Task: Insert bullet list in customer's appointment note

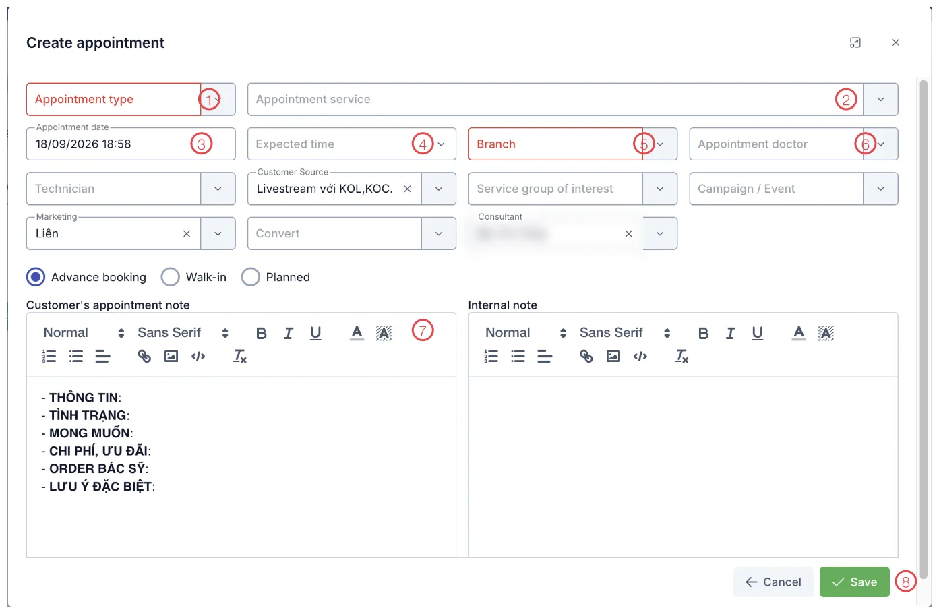Action: click(76, 357)
